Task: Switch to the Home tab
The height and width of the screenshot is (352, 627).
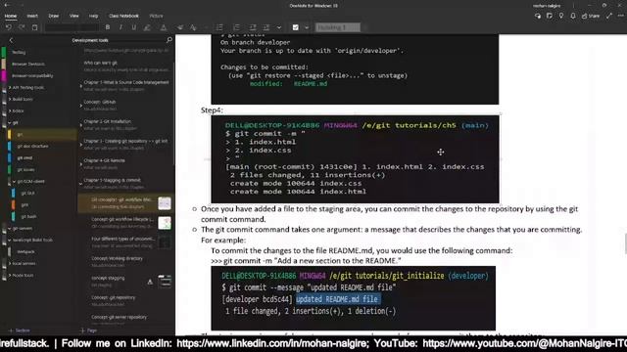Action: (x=11, y=16)
